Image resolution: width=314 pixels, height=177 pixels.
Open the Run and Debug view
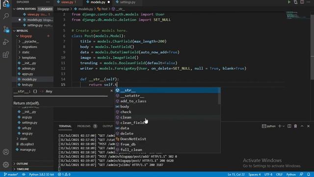(x=6, y=42)
